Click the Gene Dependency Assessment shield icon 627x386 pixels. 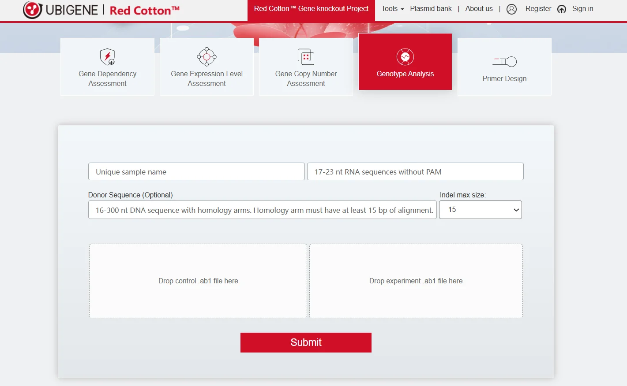[107, 56]
